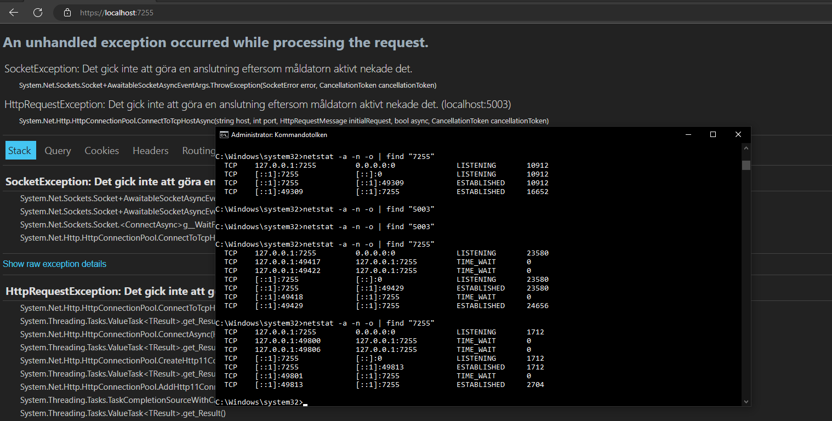This screenshot has height=421, width=832.
Task: Minimize the Kommandotolken window
Action: [x=688, y=135]
